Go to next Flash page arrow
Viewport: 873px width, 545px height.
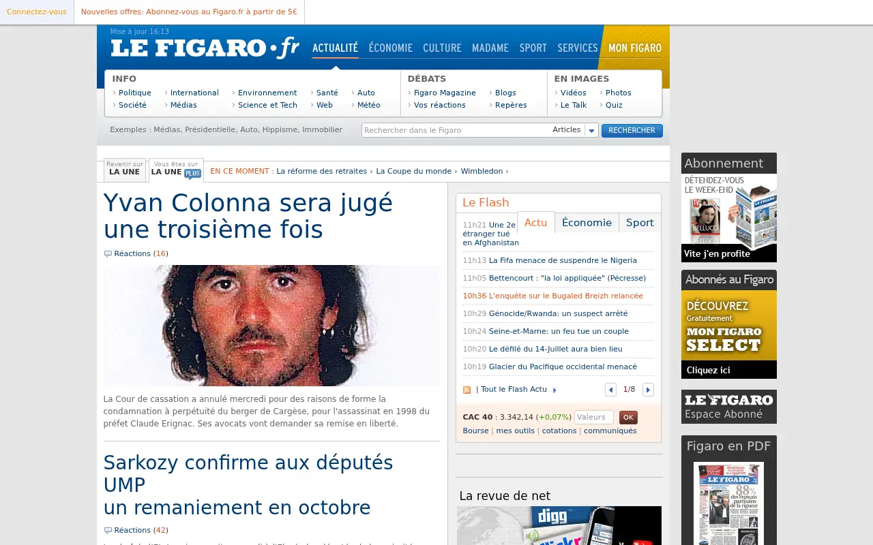[x=648, y=390]
